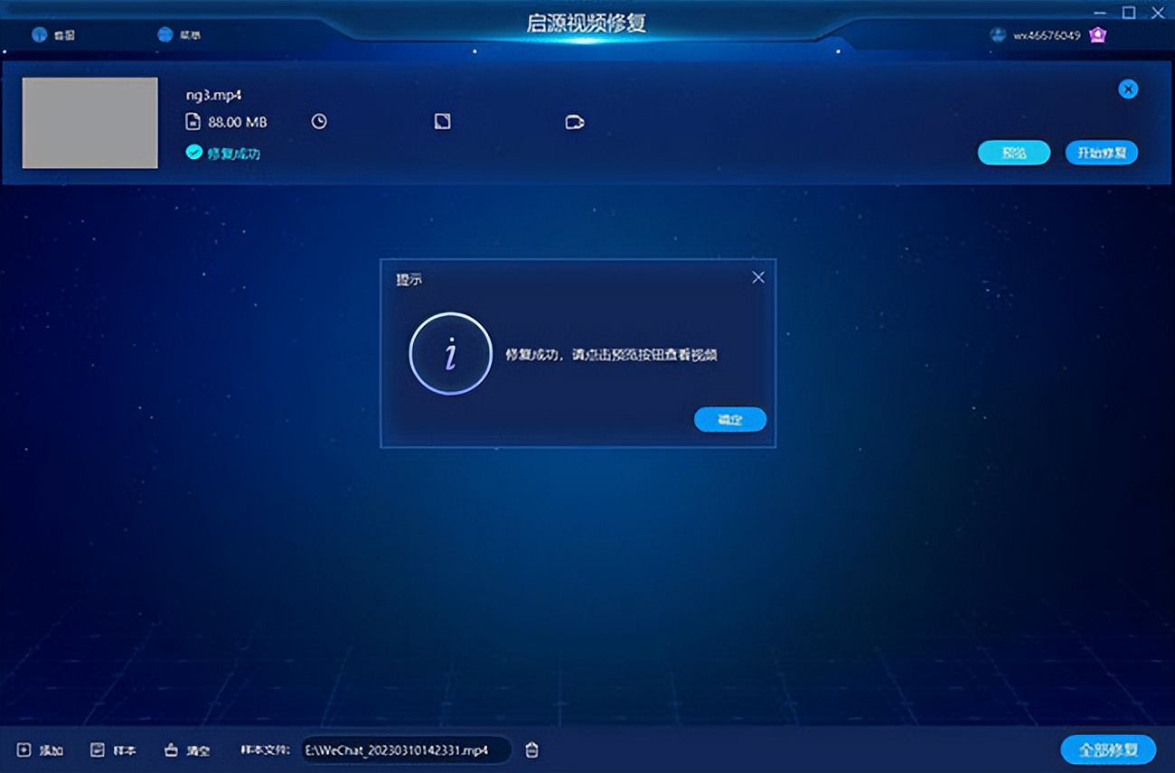This screenshot has height=773, width=1175.
Task: Remove ng3.mp4 using the round X button
Action: (x=1128, y=88)
